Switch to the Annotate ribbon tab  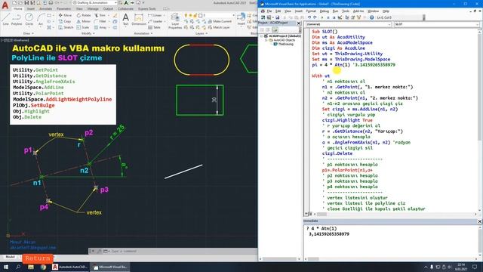coord(45,8)
